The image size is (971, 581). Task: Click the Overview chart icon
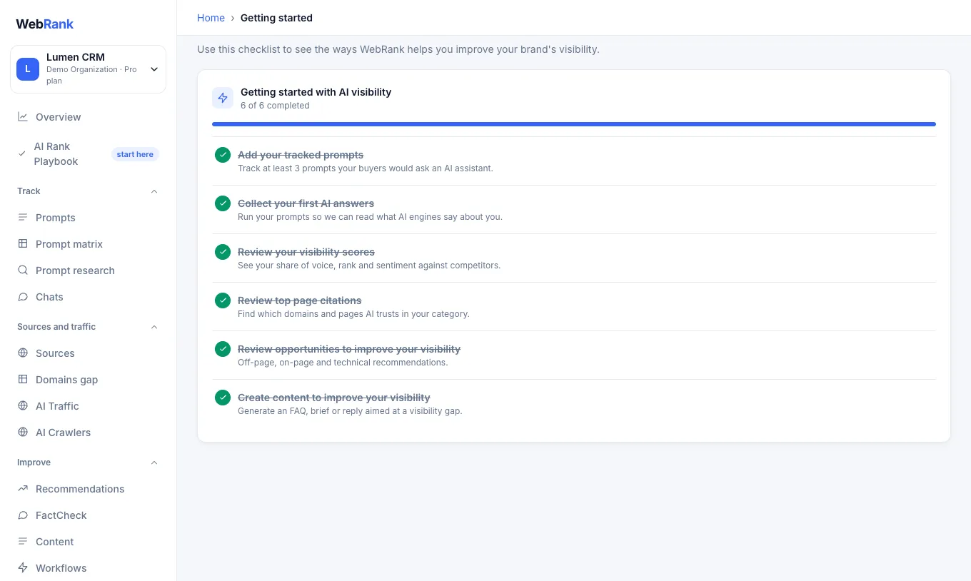[x=23, y=117]
